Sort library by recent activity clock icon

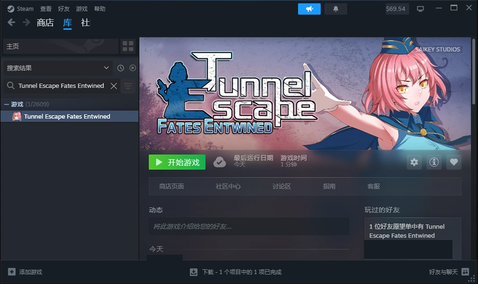(121, 68)
